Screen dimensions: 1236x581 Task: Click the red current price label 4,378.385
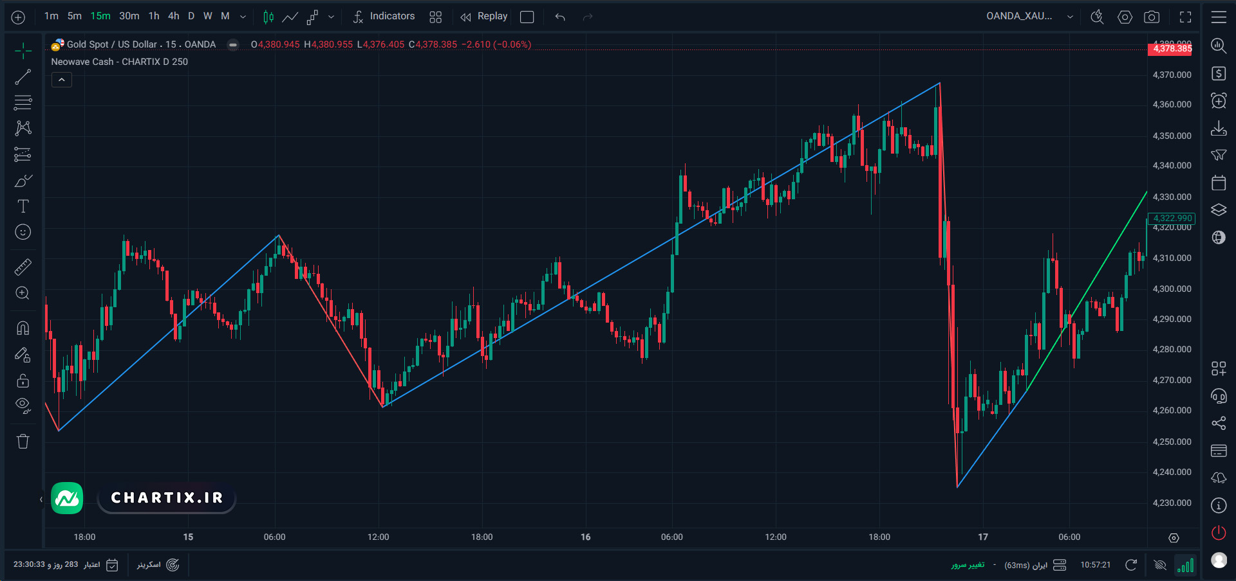(x=1172, y=49)
